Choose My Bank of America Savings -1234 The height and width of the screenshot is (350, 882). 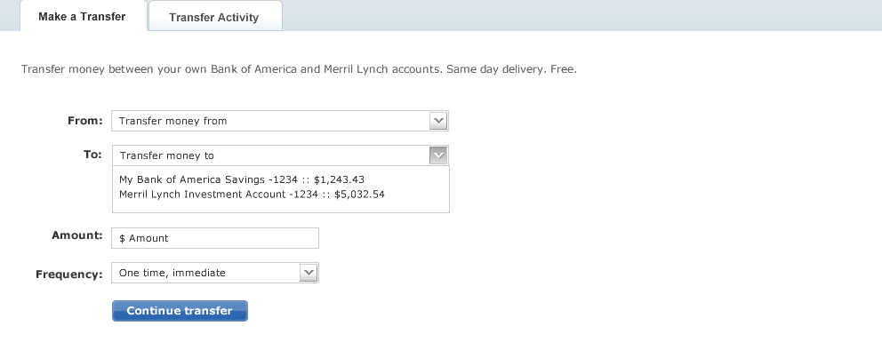click(x=241, y=179)
